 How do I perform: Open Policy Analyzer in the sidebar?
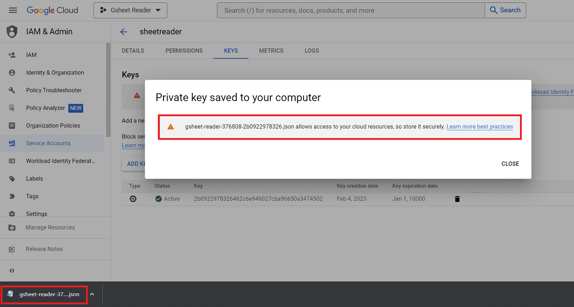click(x=45, y=108)
